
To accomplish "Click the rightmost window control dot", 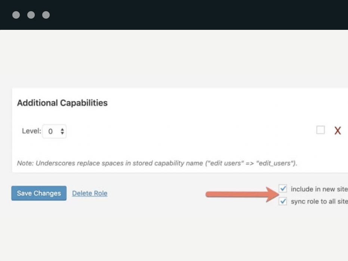I will (x=46, y=15).
